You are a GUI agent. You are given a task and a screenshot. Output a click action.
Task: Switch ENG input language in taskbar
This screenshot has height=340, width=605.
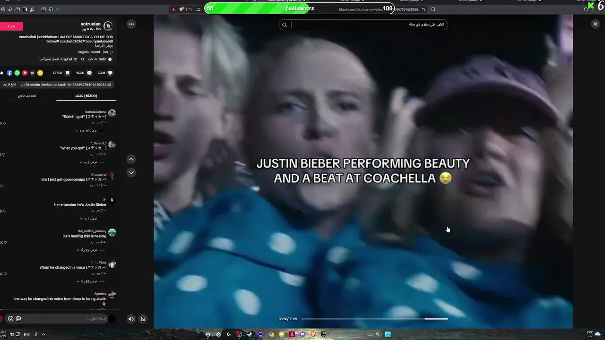tap(26, 334)
